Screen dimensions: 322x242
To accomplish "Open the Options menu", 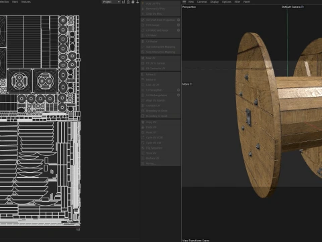I will point(227,2).
